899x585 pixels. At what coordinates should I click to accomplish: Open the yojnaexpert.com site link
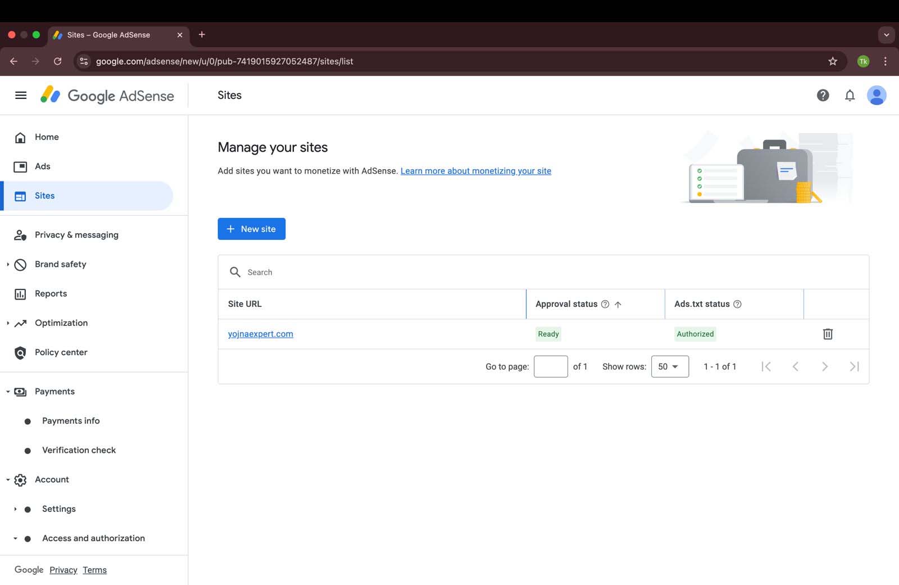click(261, 334)
